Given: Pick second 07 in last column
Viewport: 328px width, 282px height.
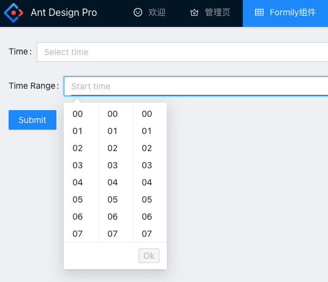Looking at the screenshot, I should 150,234.
